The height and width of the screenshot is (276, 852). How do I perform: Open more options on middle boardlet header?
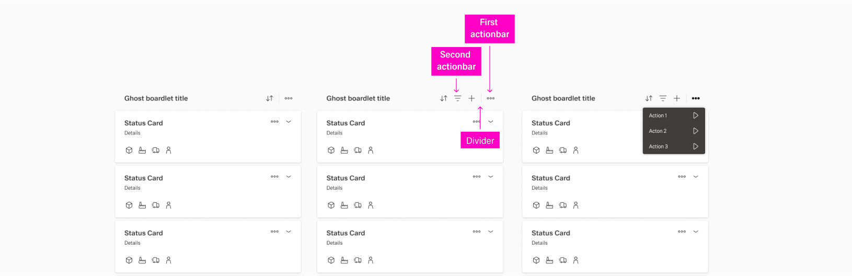[491, 98]
